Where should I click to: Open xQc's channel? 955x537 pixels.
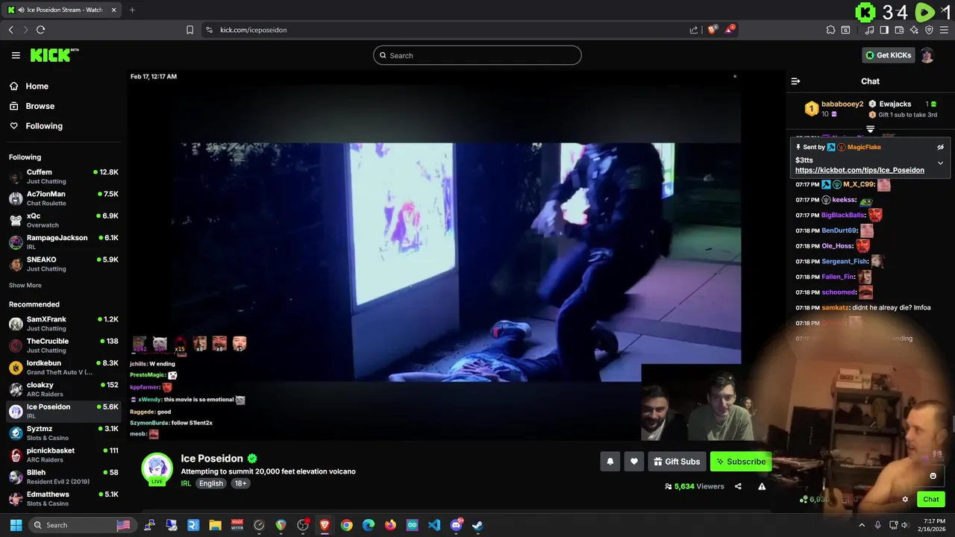pos(63,220)
